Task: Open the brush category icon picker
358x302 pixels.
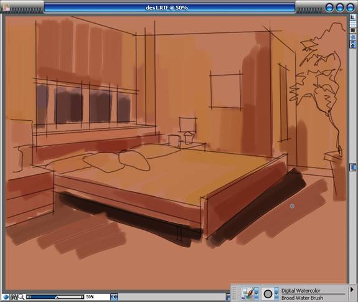Action: (248, 293)
